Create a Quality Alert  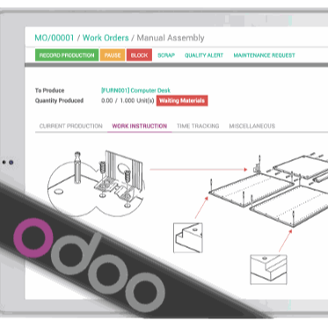[x=204, y=55]
